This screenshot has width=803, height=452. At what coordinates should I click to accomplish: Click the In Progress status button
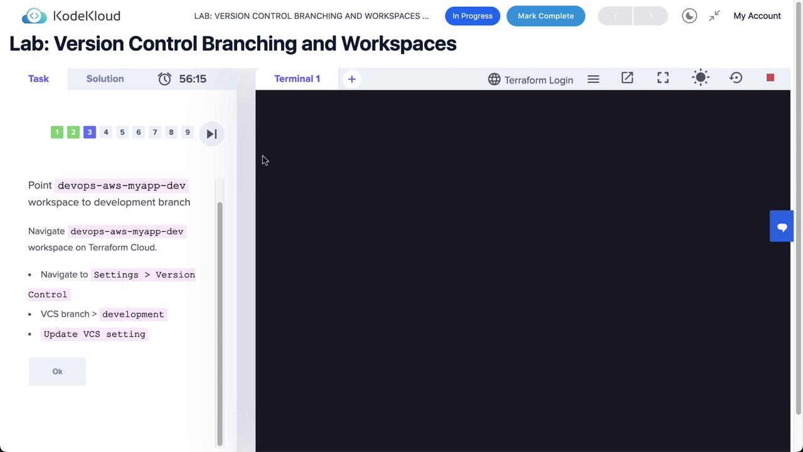[x=472, y=16]
